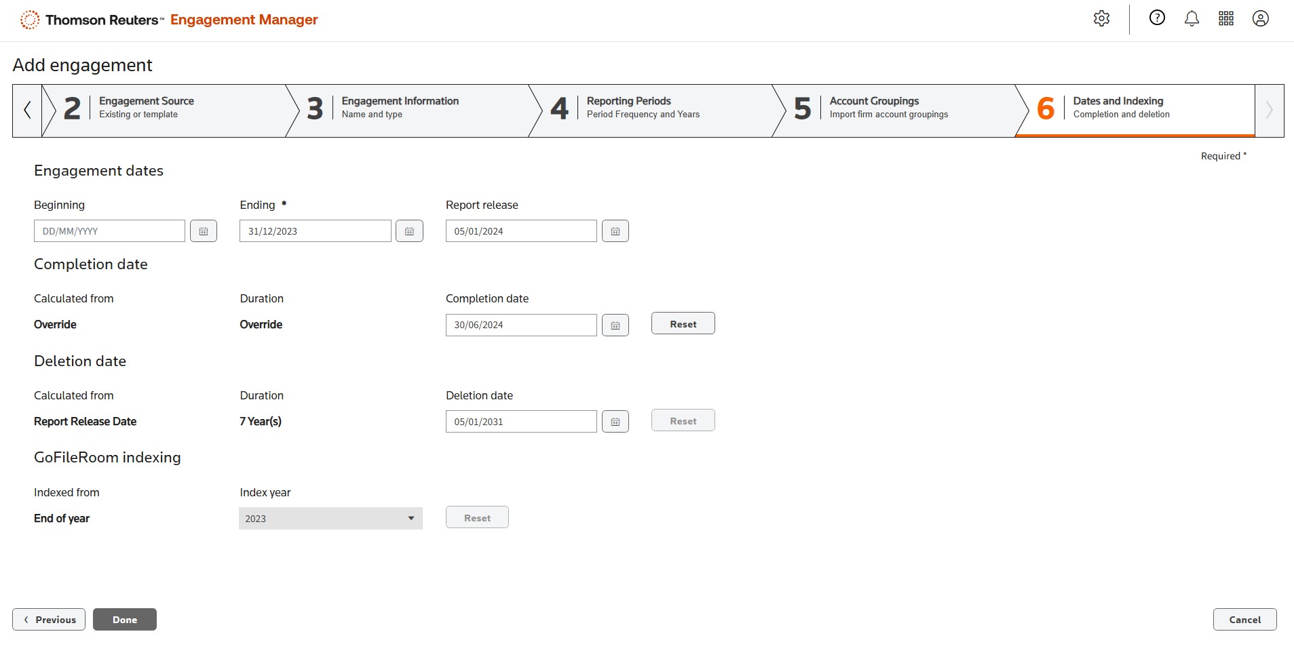1294x657 pixels.
Task: Open calendar picker for Report release
Action: coord(615,231)
